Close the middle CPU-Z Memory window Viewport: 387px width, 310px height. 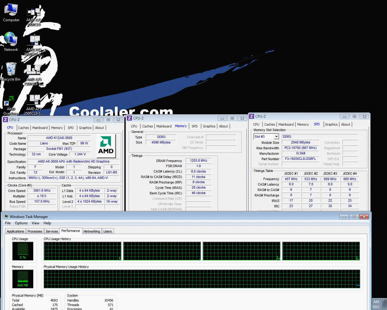coord(242,118)
